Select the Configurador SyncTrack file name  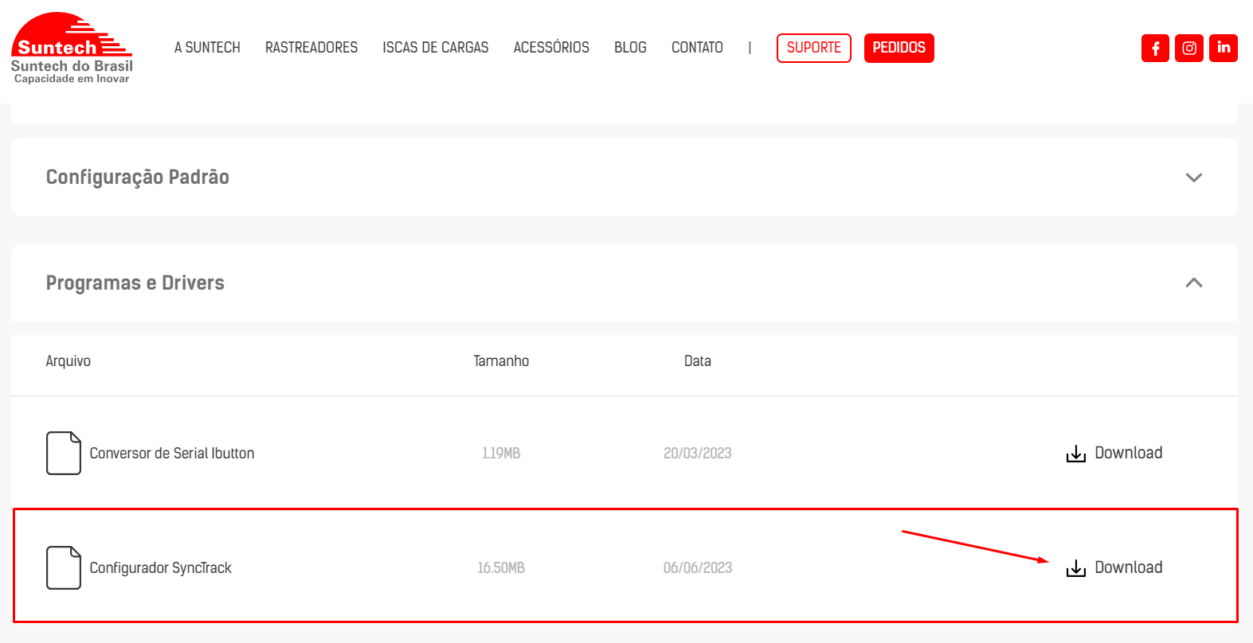(160, 568)
